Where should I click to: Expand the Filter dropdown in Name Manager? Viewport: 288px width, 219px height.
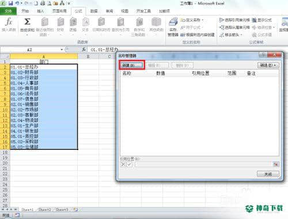pyautogui.click(x=268, y=65)
